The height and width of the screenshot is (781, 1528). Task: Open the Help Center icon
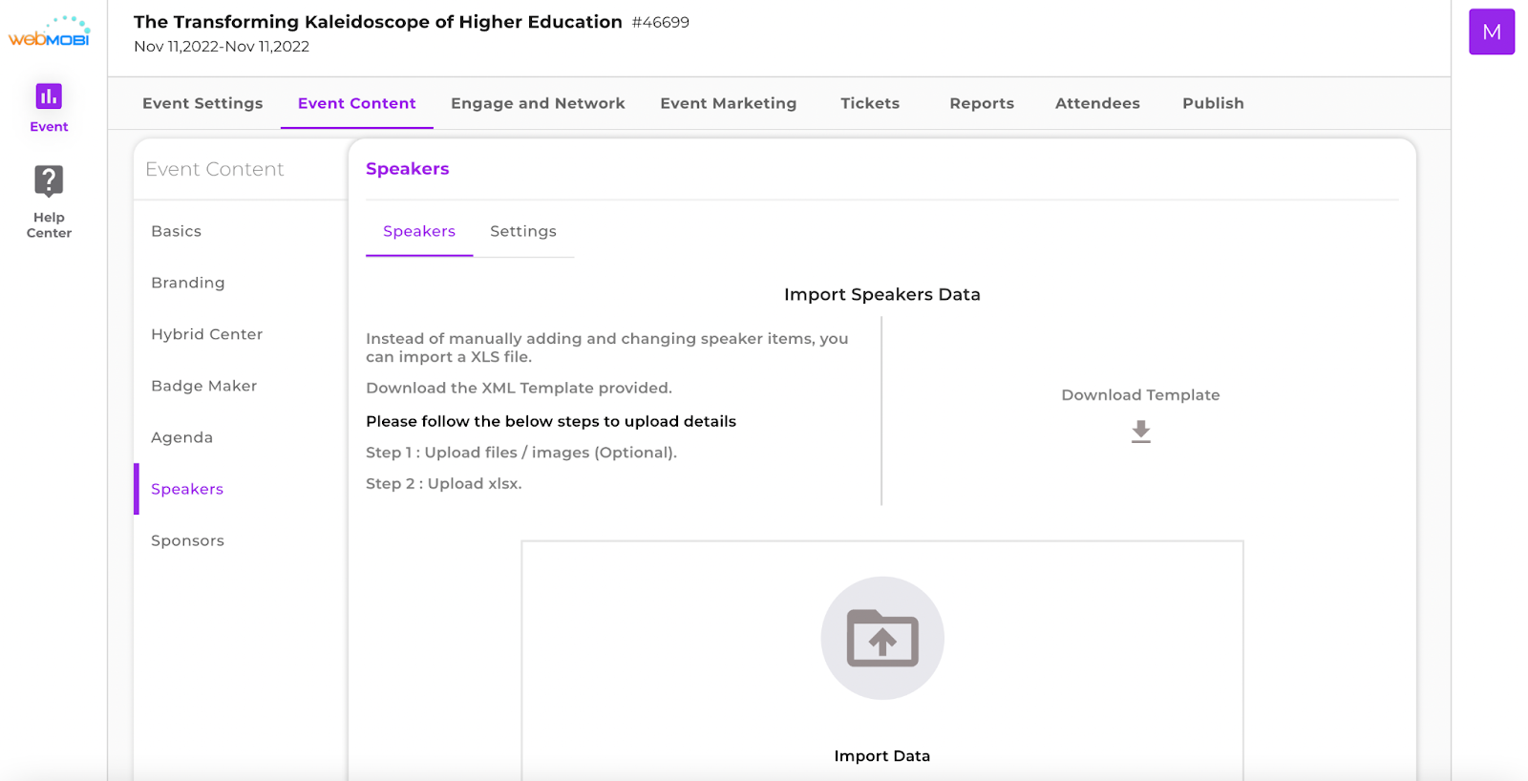(x=49, y=180)
